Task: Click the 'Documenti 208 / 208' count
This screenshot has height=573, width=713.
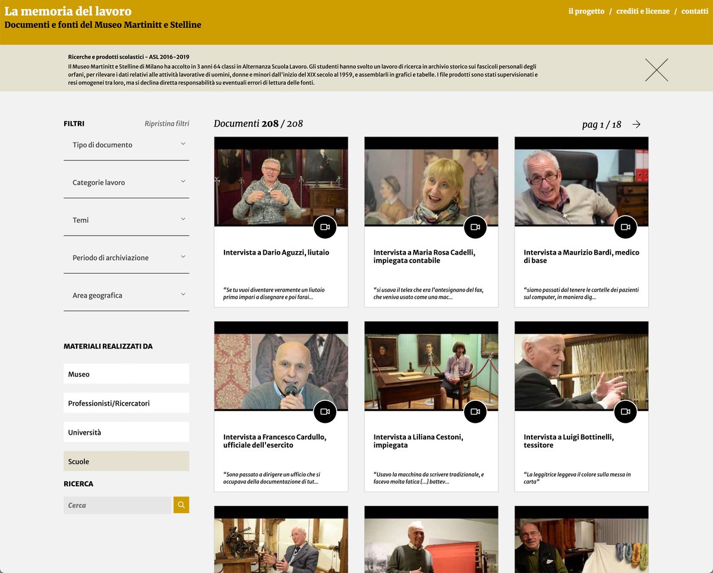Action: coord(258,124)
